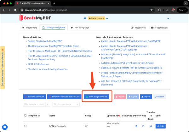Open the live chat bubble icon
This screenshot has width=189, height=132.
(5, 127)
